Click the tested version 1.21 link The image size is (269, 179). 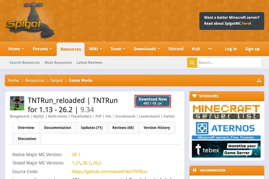pos(76,163)
